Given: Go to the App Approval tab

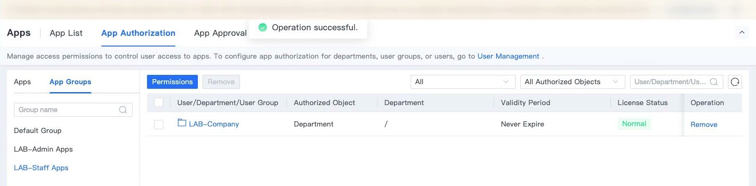Looking at the screenshot, I should [220, 33].
